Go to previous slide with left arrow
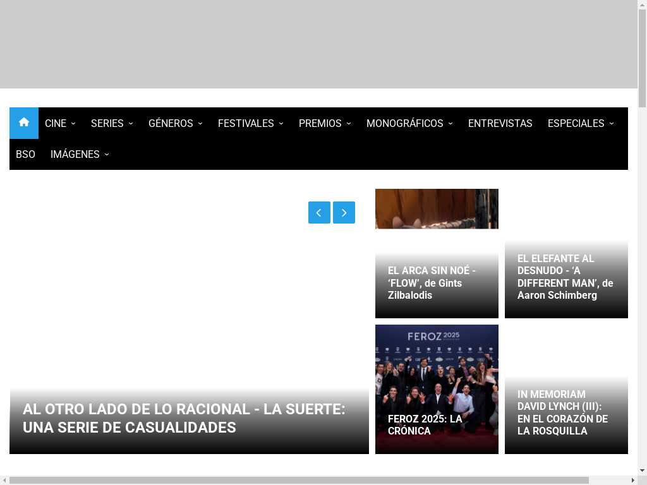This screenshot has width=647, height=485. [319, 213]
